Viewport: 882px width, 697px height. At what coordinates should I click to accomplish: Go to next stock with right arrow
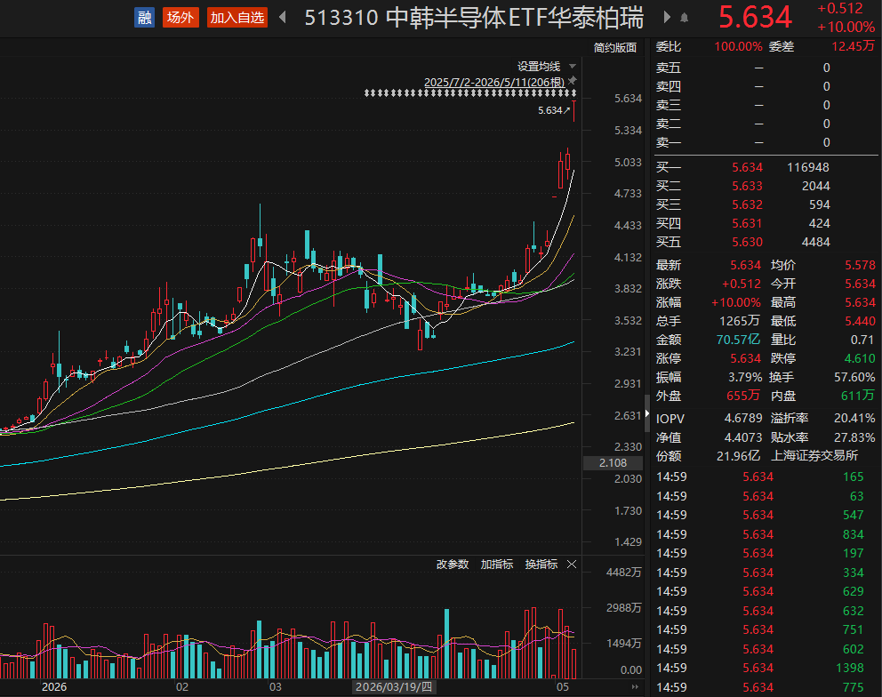(x=667, y=18)
